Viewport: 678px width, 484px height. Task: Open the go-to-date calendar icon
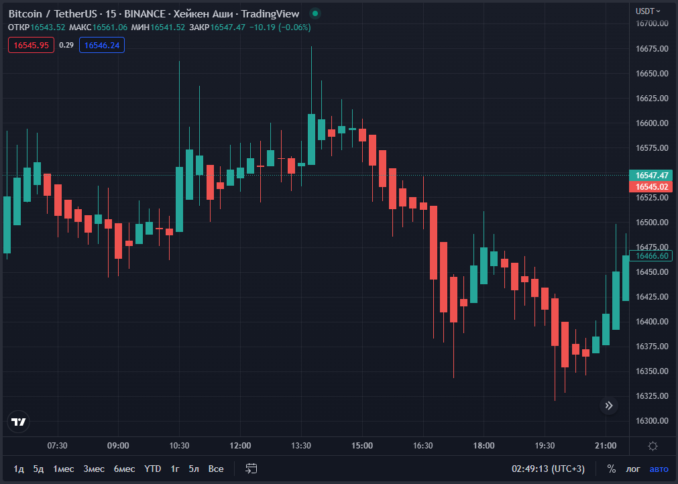coord(251,469)
